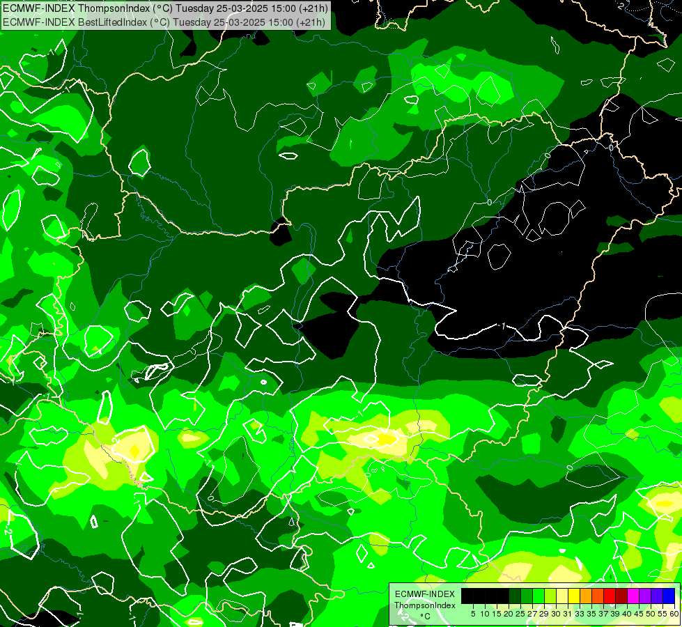The height and width of the screenshot is (627, 682).
Task: Select the blue 55–60 legend swatch
Action: (669, 596)
